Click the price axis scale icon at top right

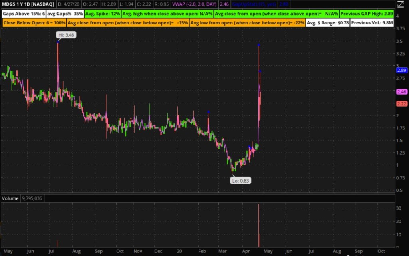[x=401, y=5]
